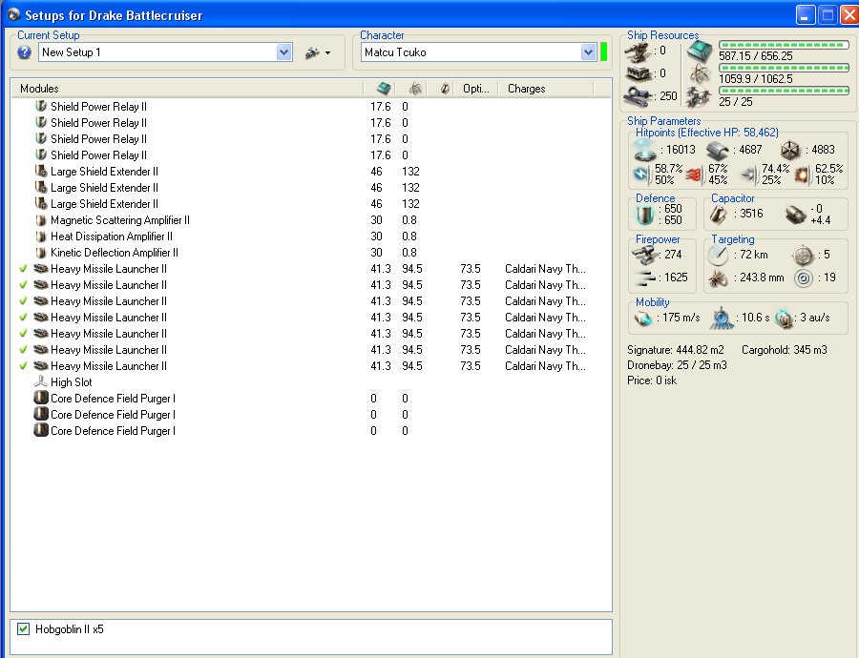Click the explosive resistance icon
Viewport: 859px width, 658px height.
(x=803, y=175)
